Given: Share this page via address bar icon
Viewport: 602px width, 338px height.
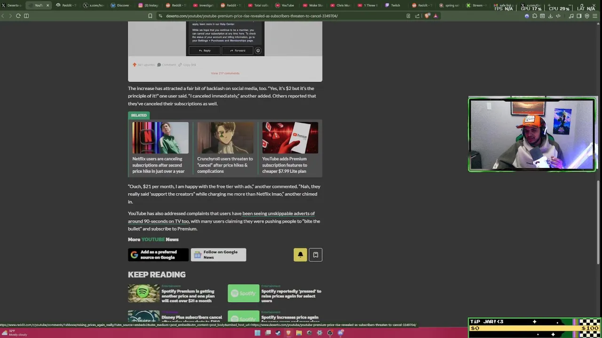Looking at the screenshot, I should [x=417, y=16].
